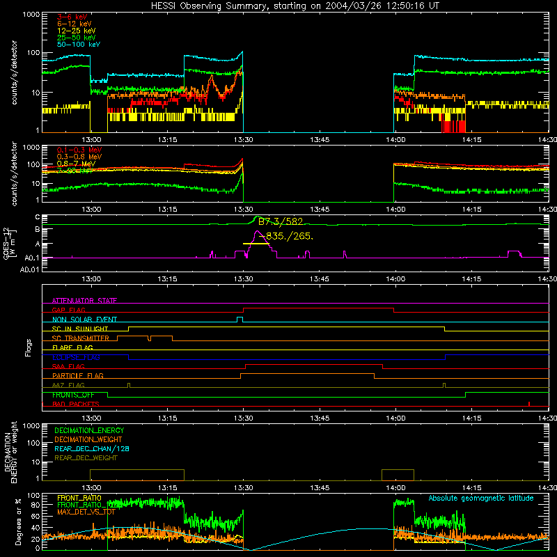Viewport: 557px width, 557px height.
Task: Select the -835./265. position annotation
Action: pos(286,236)
